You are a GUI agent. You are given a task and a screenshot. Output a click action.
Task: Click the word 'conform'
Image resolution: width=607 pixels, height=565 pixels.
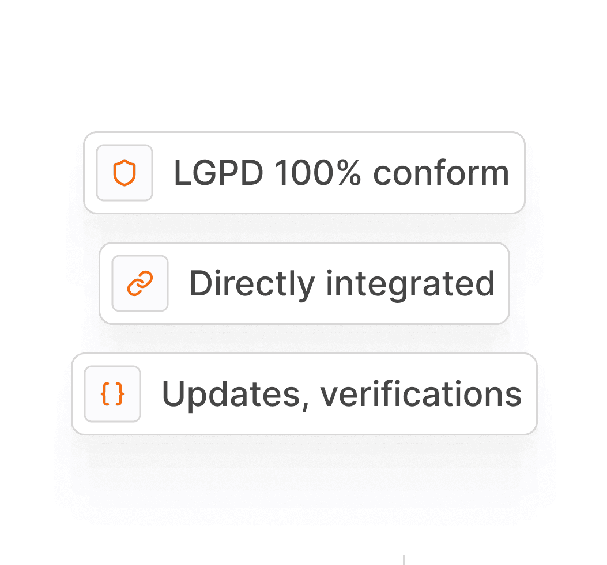pos(441,173)
